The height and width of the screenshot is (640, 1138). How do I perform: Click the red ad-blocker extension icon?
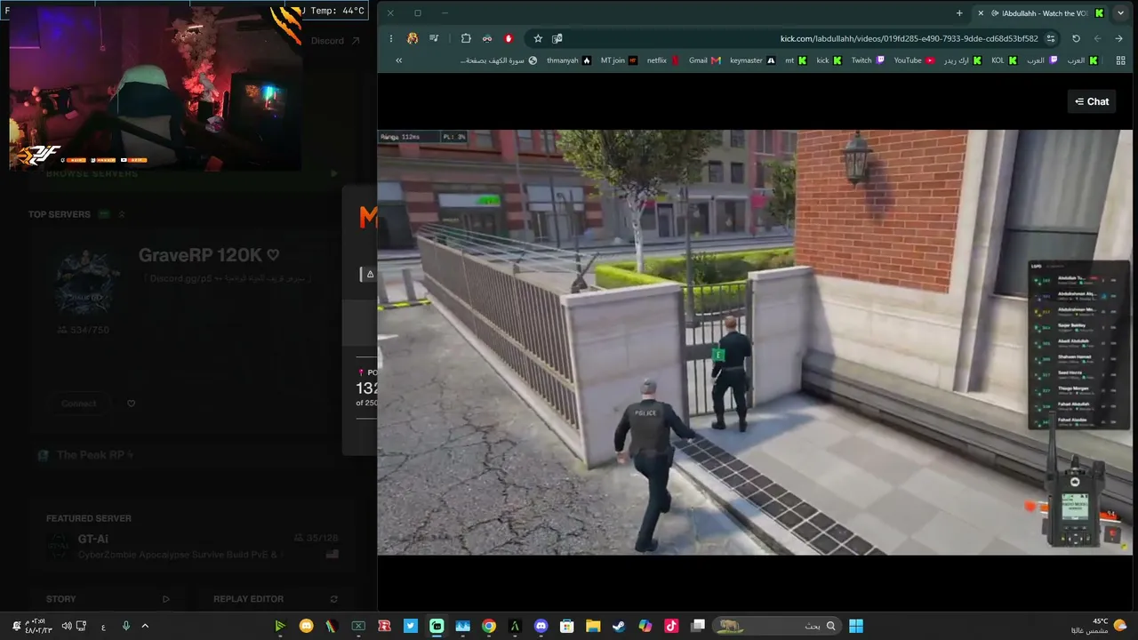[x=509, y=38]
